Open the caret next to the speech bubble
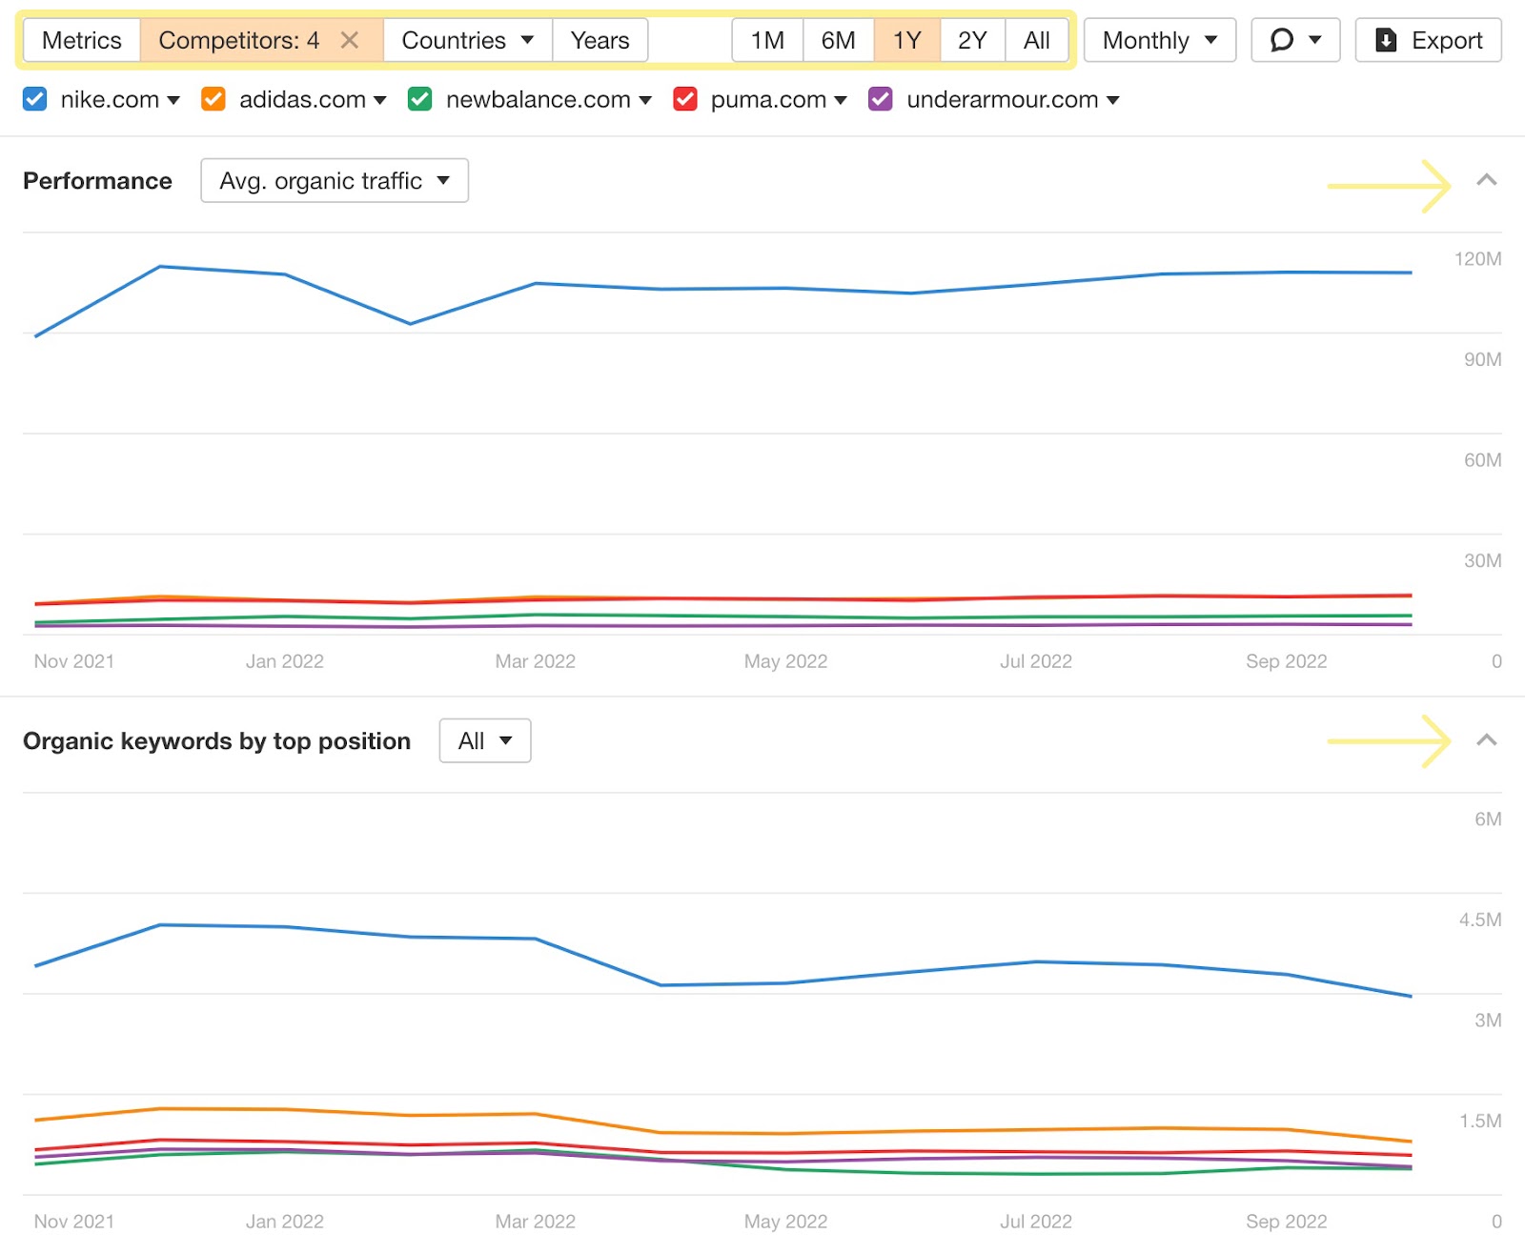Screen dimensions: 1525x1254 point(1312,40)
